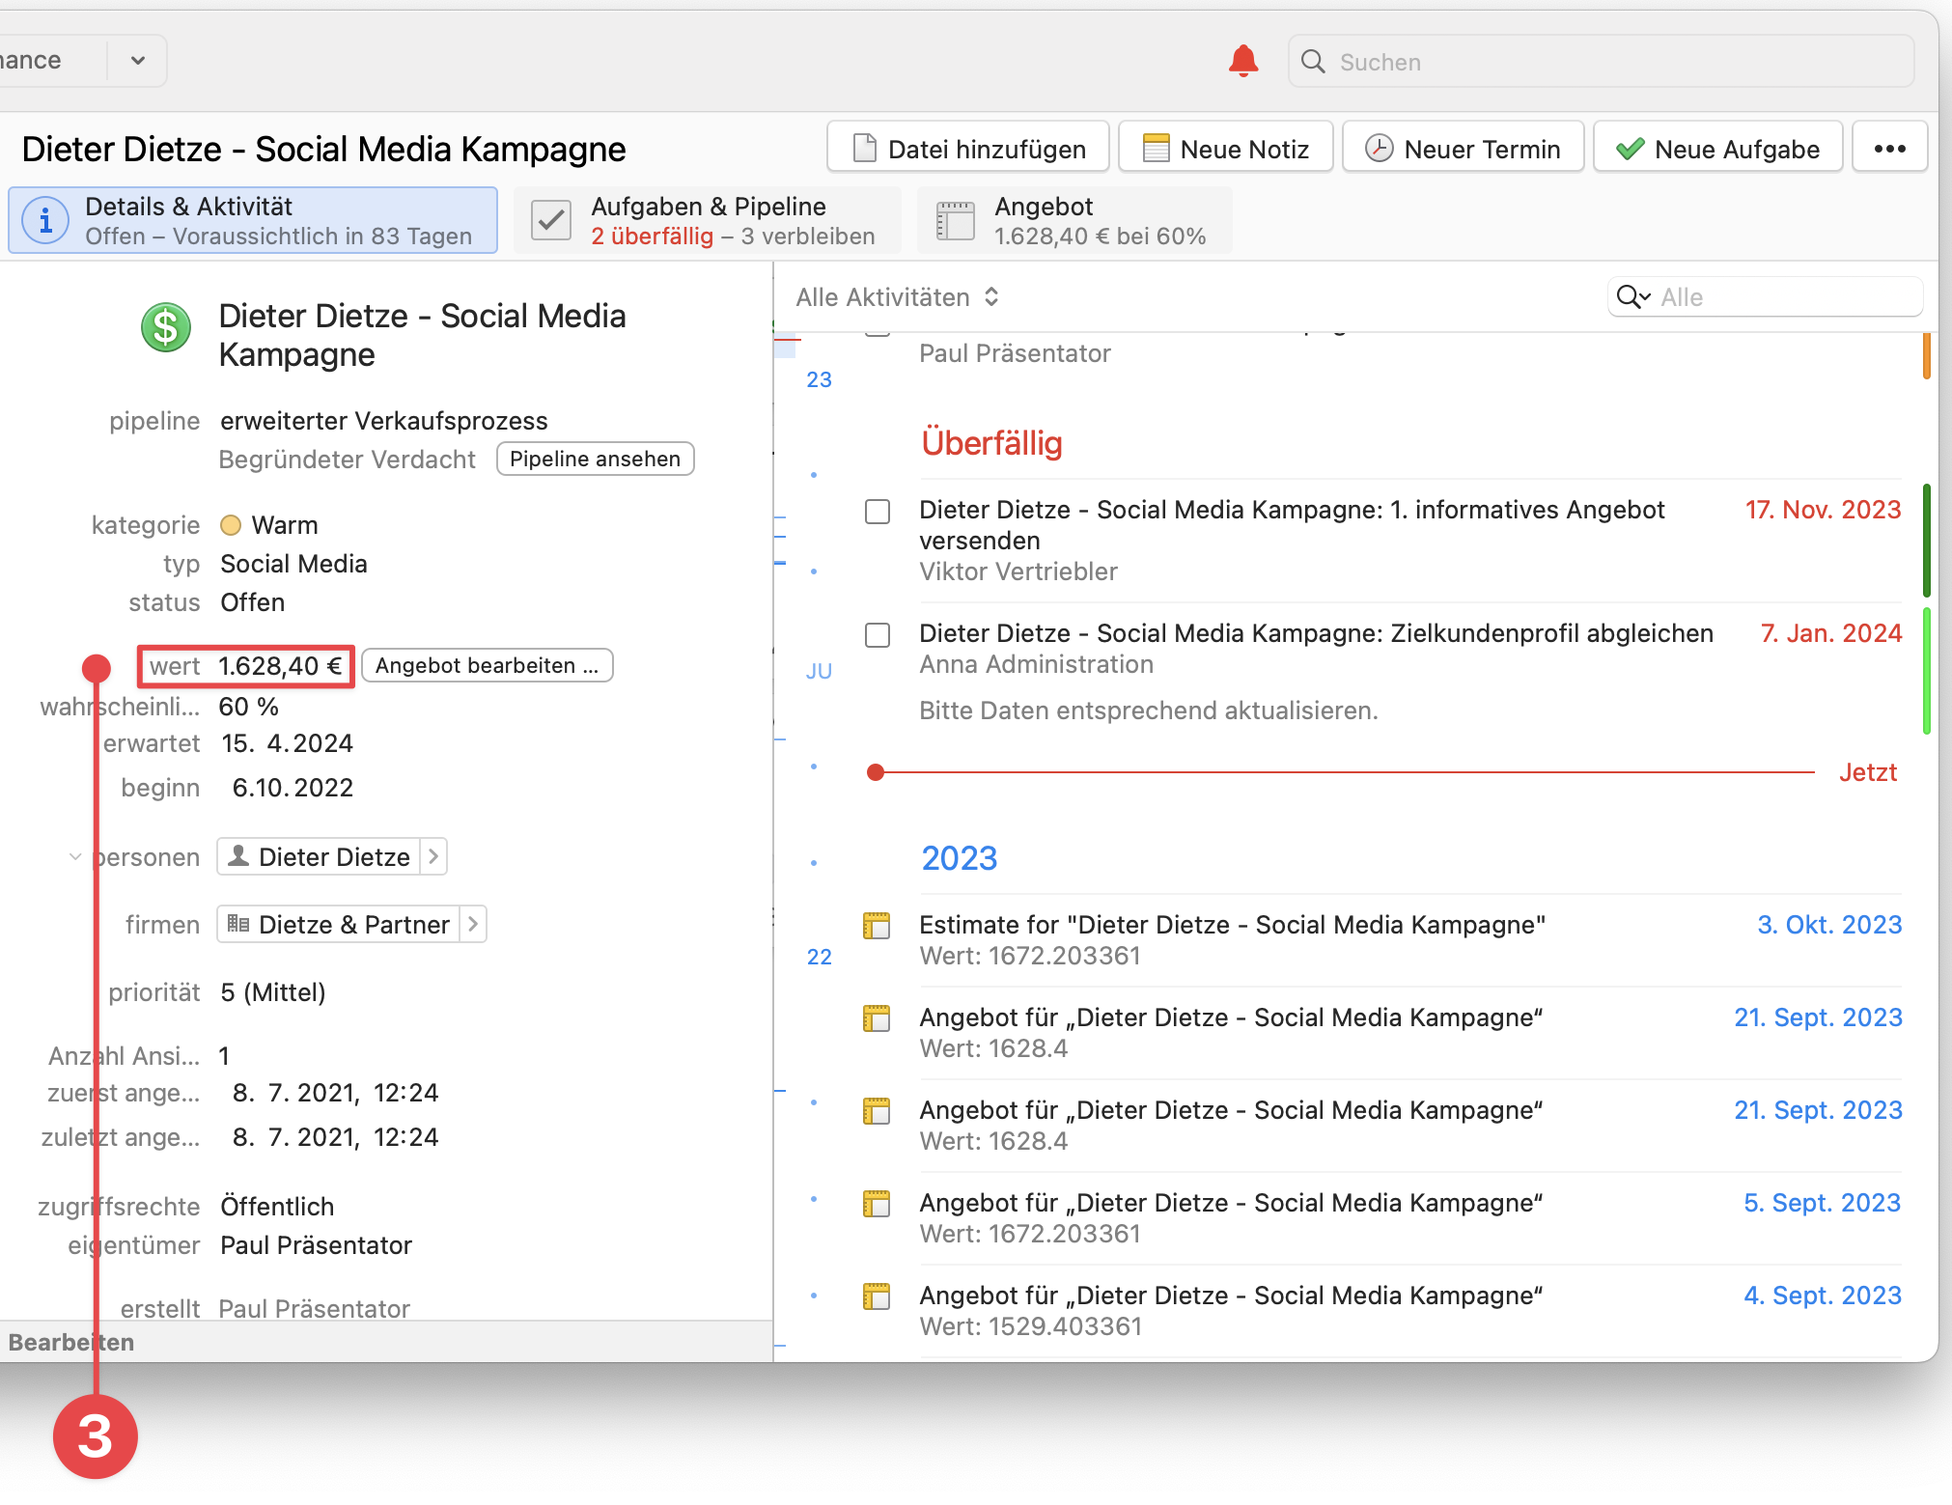
Task: Check the '1. informatives Angebot versenden' task
Action: pos(878,511)
